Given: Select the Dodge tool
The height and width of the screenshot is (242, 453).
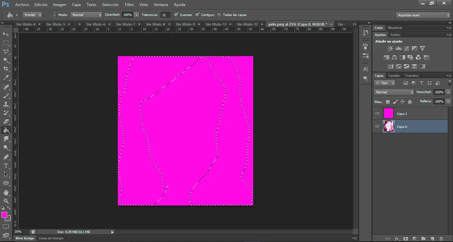Looking at the screenshot, I should click(x=6, y=148).
